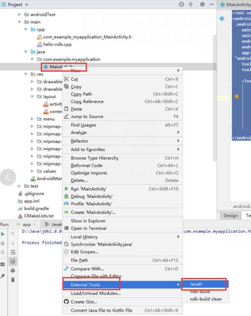Image resolution: width=251 pixels, height=316 pixels.
Task: Open the Refactor submenu
Action: coord(122,141)
